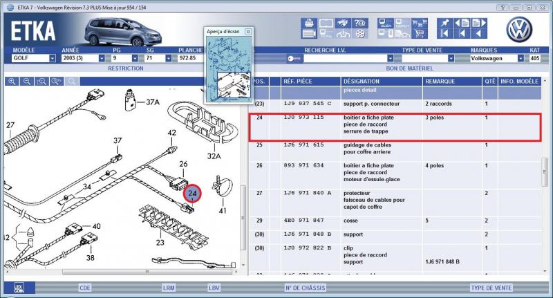The width and height of the screenshot is (553, 298).
Task: Click callout number 26 in the diagram
Action: coord(183,164)
